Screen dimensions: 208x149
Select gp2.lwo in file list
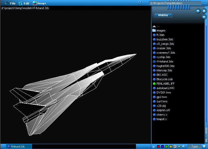160,97
